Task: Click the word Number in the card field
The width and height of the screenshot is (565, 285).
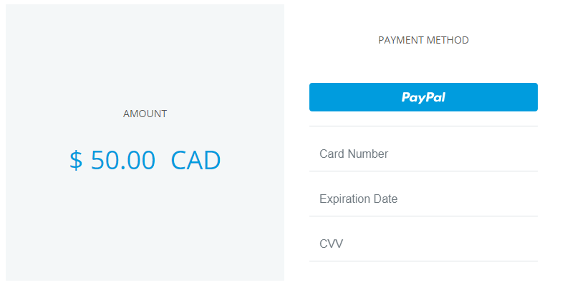Action: [x=368, y=154]
